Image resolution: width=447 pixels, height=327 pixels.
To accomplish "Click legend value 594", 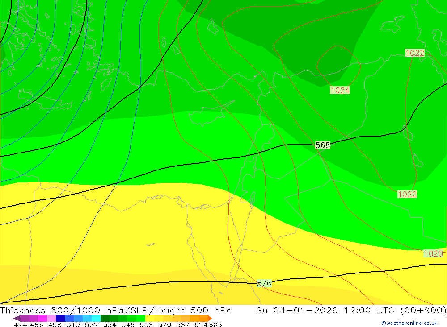I will pyautogui.click(x=201, y=324).
